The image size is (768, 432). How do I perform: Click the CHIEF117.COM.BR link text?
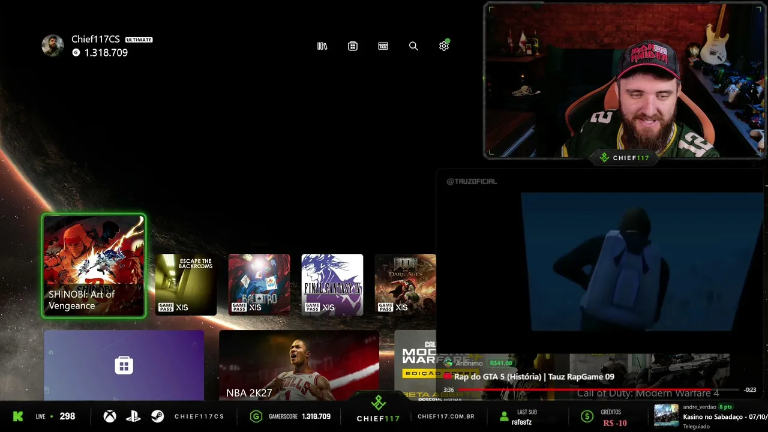[x=446, y=416]
